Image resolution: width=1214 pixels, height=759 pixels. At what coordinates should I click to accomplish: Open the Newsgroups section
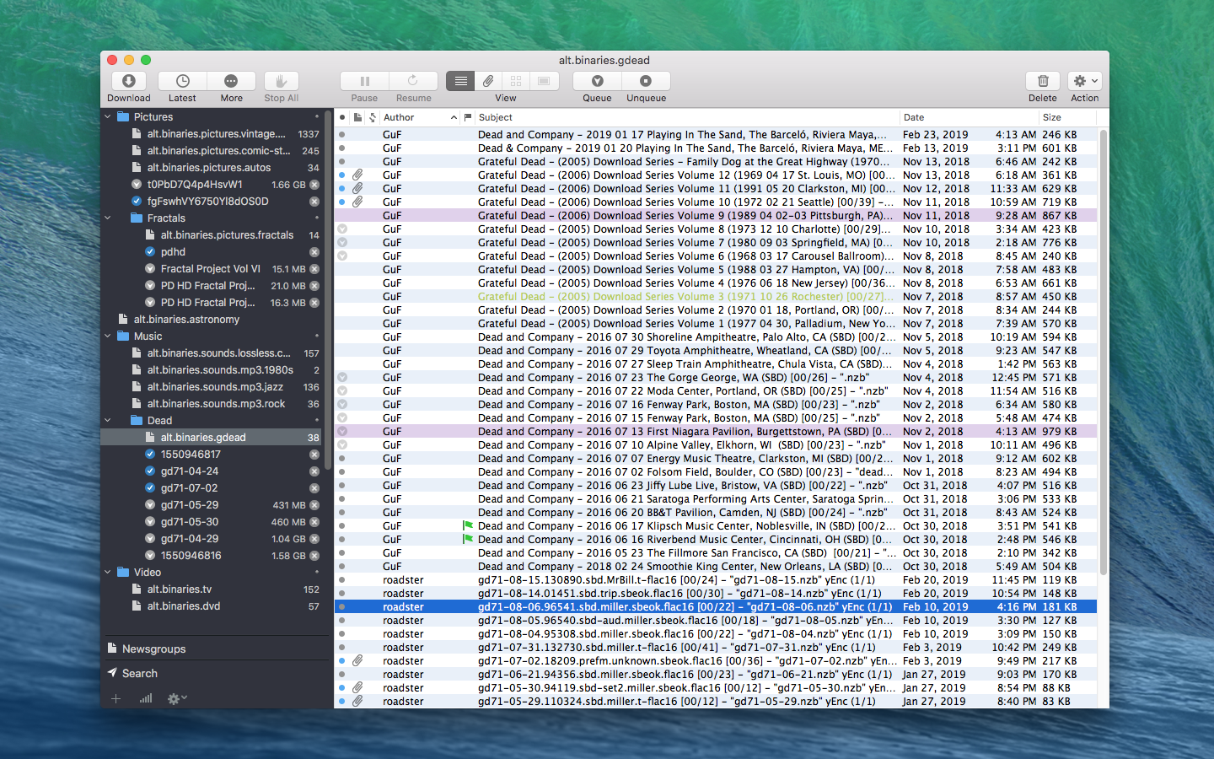153,649
